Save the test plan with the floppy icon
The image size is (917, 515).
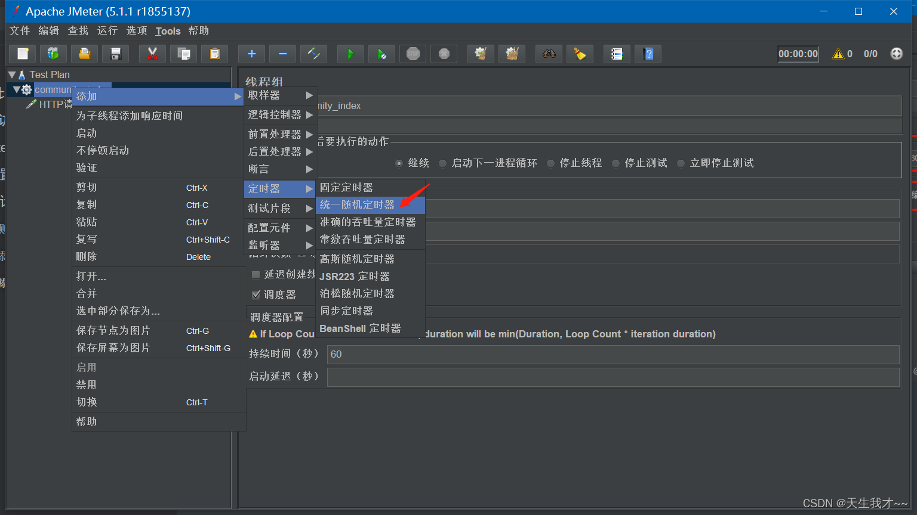point(116,54)
